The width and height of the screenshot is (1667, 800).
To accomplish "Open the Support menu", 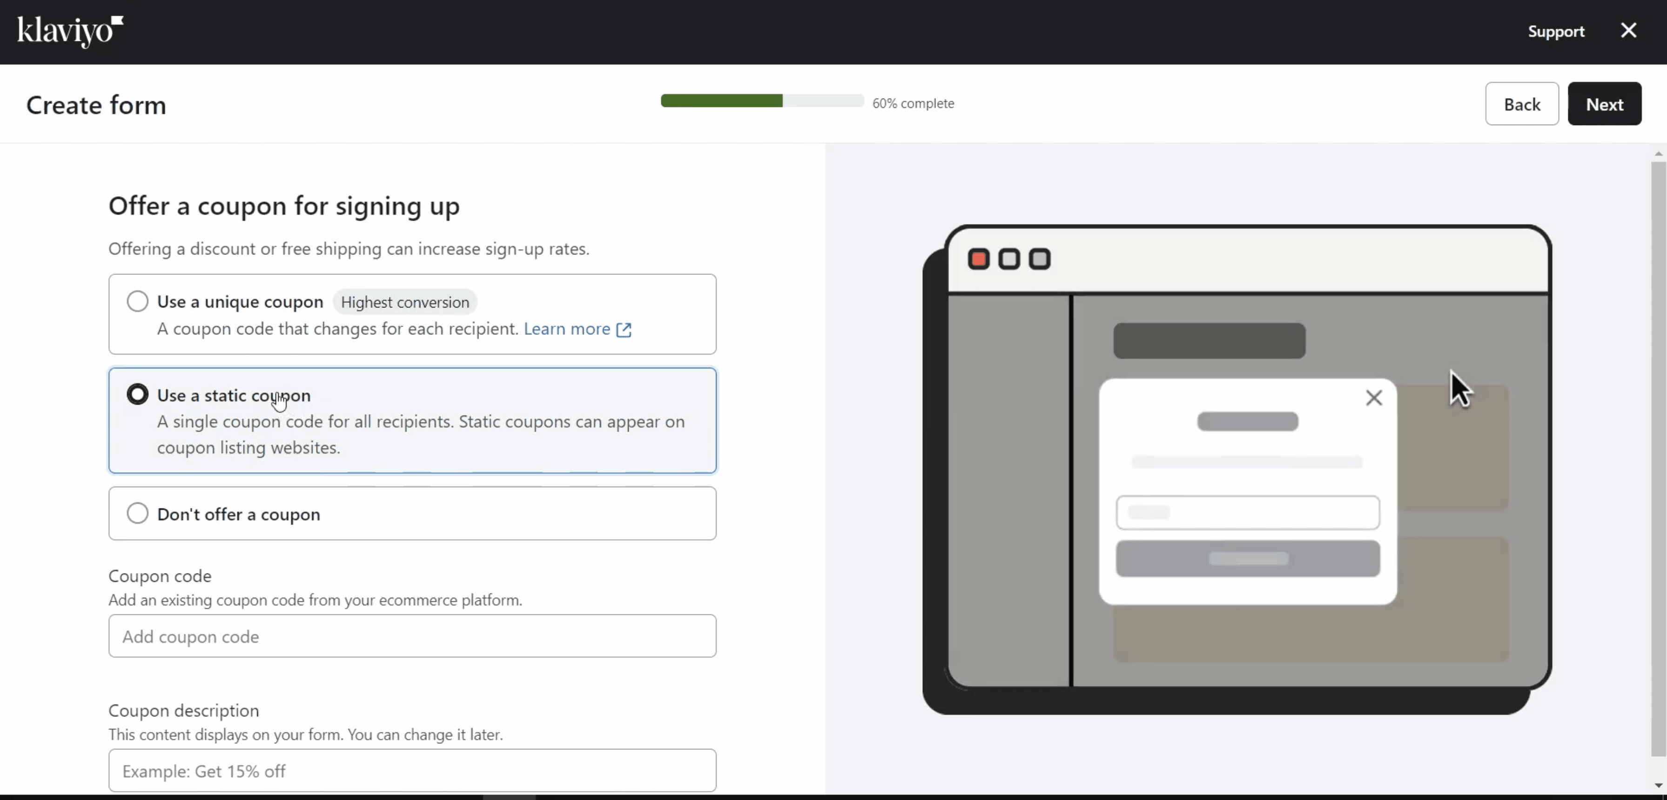I will (1556, 31).
